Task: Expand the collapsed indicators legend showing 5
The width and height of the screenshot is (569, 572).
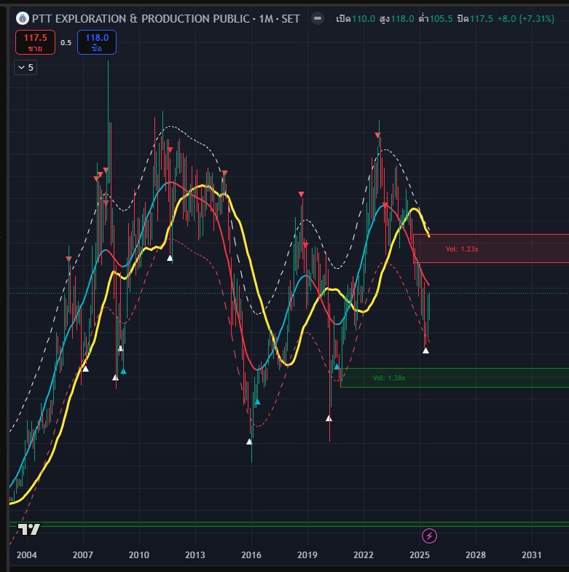Action: [x=25, y=68]
